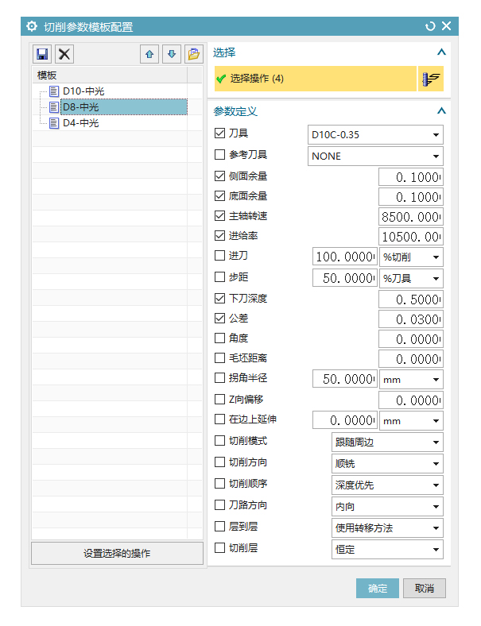Select the D4-中光 template
Image resolution: width=481 pixels, height=626 pixels.
(80, 123)
